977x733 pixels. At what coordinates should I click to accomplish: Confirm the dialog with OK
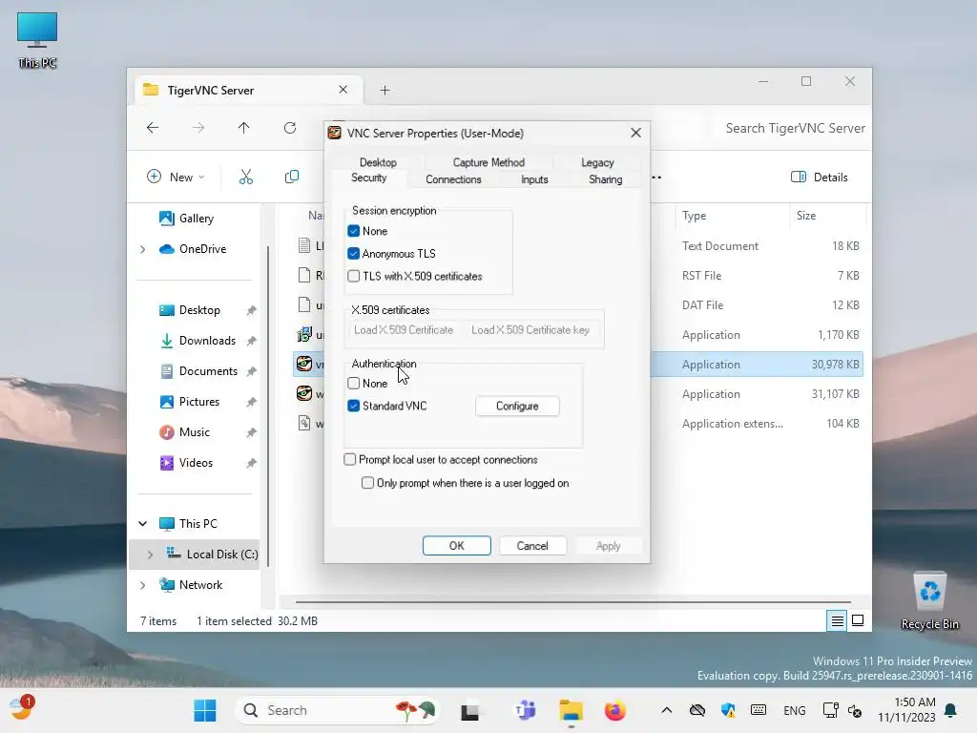[457, 545]
